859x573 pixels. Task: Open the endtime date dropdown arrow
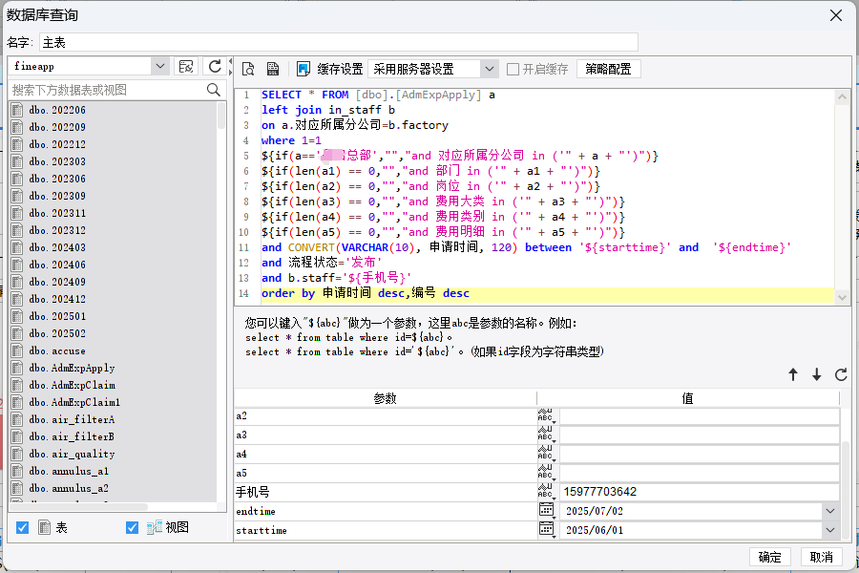tap(830, 511)
